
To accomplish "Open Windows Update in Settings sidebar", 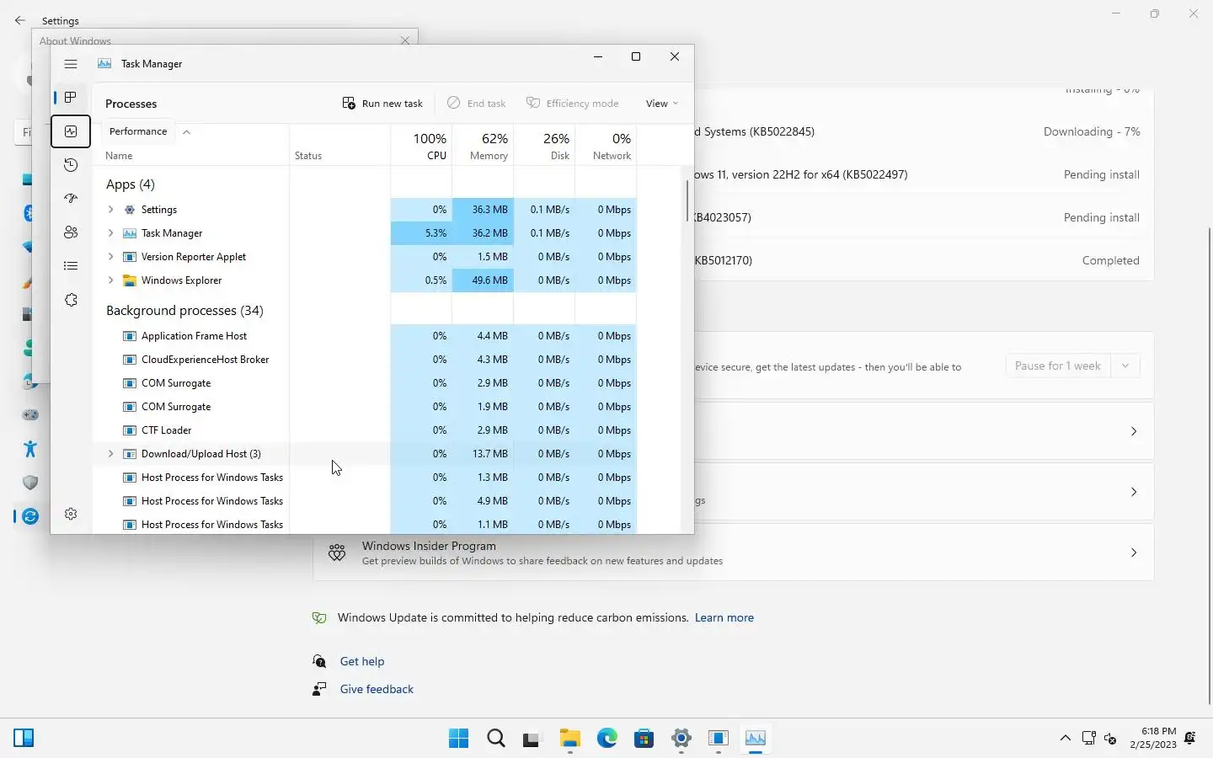I will (30, 516).
